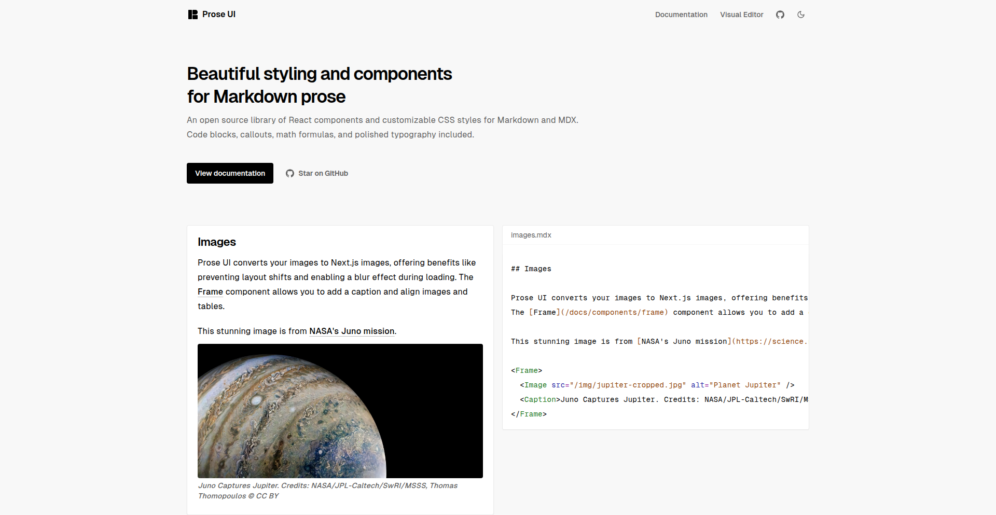Click the Image src line in the code block
The width and height of the screenshot is (996, 515).
[657, 385]
